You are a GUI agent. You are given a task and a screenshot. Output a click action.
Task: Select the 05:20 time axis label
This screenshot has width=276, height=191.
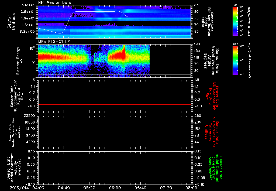point(89,188)
